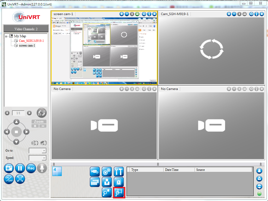Zoom out on Cam_SGH-M919-1 pane
The image size is (268, 201).
click(x=234, y=14)
